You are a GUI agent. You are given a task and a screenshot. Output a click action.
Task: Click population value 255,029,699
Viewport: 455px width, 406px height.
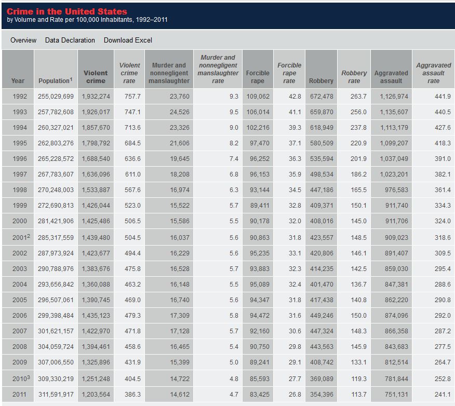pyautogui.click(x=56, y=96)
